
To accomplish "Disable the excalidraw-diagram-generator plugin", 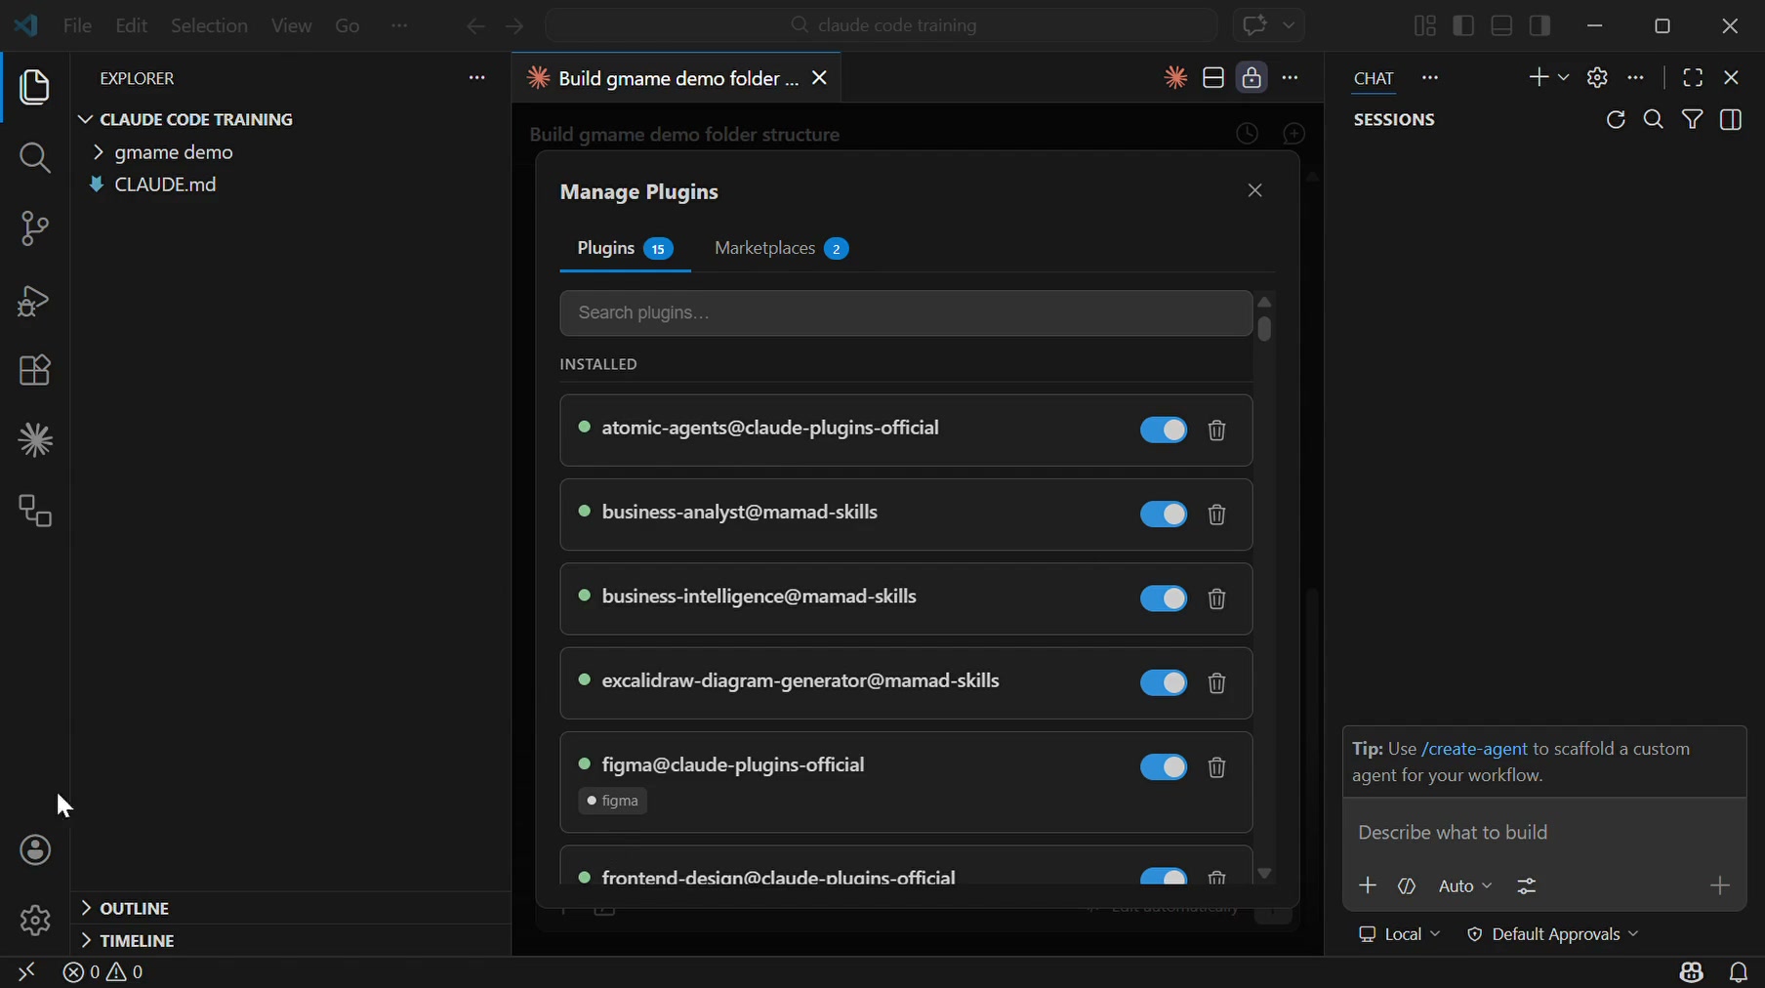I will coord(1164,683).
